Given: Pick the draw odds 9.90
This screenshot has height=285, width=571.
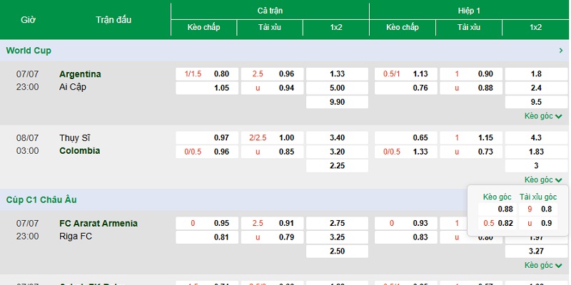Looking at the screenshot, I should click(337, 102).
